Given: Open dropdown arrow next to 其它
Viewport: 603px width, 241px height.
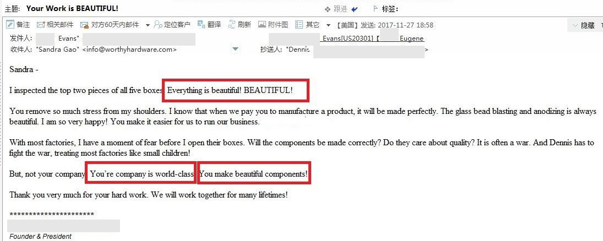Looking at the screenshot, I should [x=328, y=25].
